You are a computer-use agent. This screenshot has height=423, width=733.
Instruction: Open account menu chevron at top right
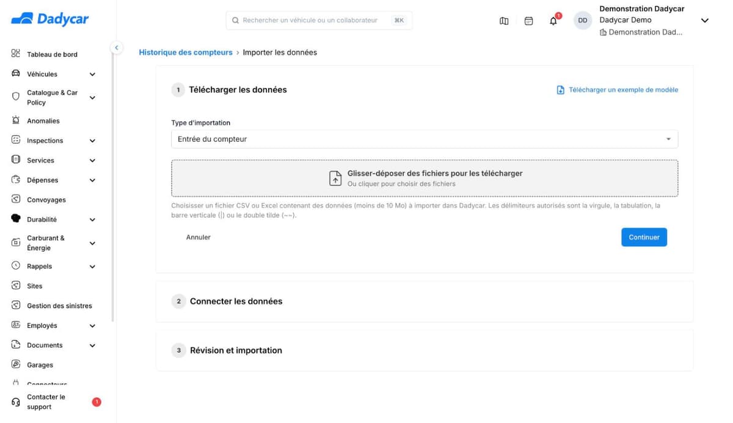pos(704,20)
